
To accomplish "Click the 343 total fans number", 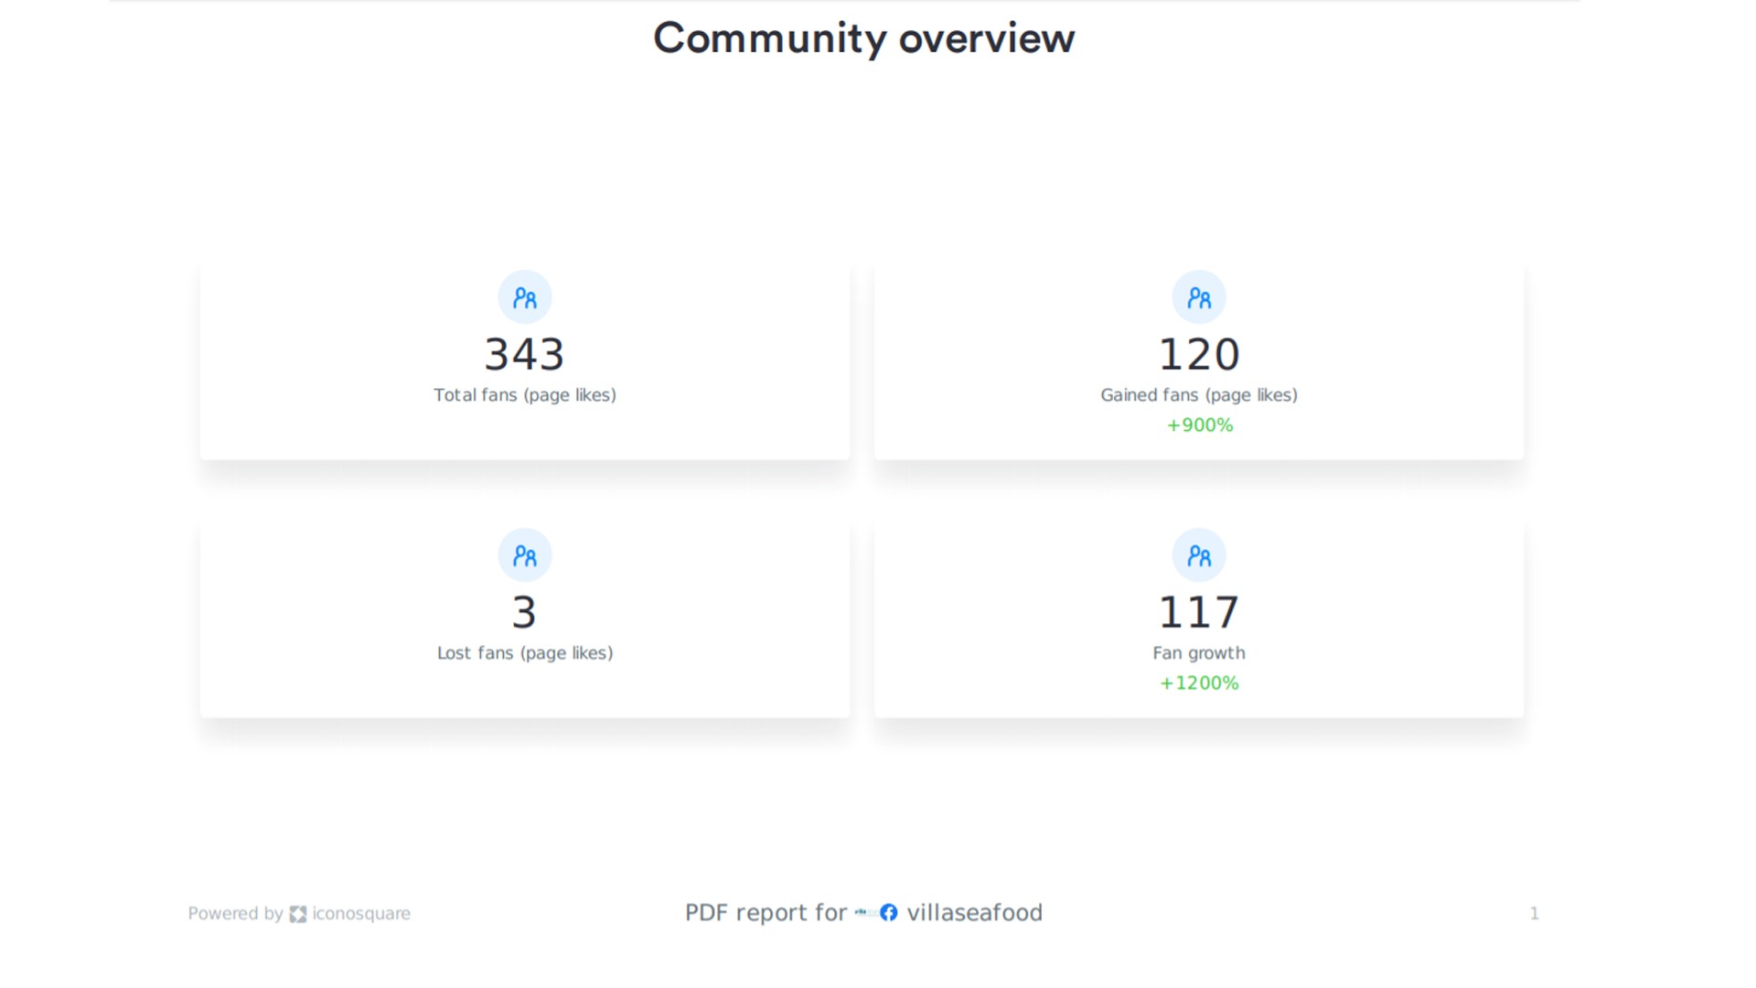I will 524,354.
